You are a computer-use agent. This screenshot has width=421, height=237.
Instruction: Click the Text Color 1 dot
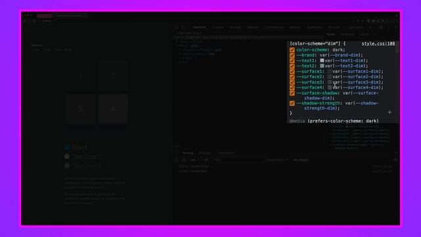pos(67,157)
